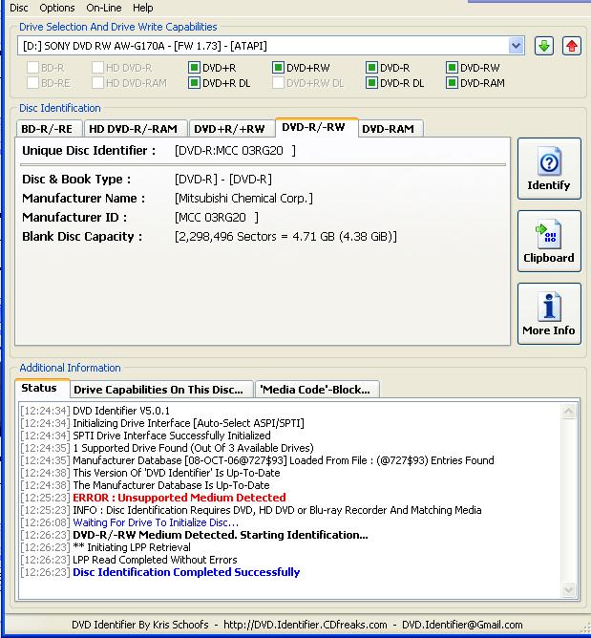
Task: Click the status log scroll-down arrow
Action: pos(569,589)
